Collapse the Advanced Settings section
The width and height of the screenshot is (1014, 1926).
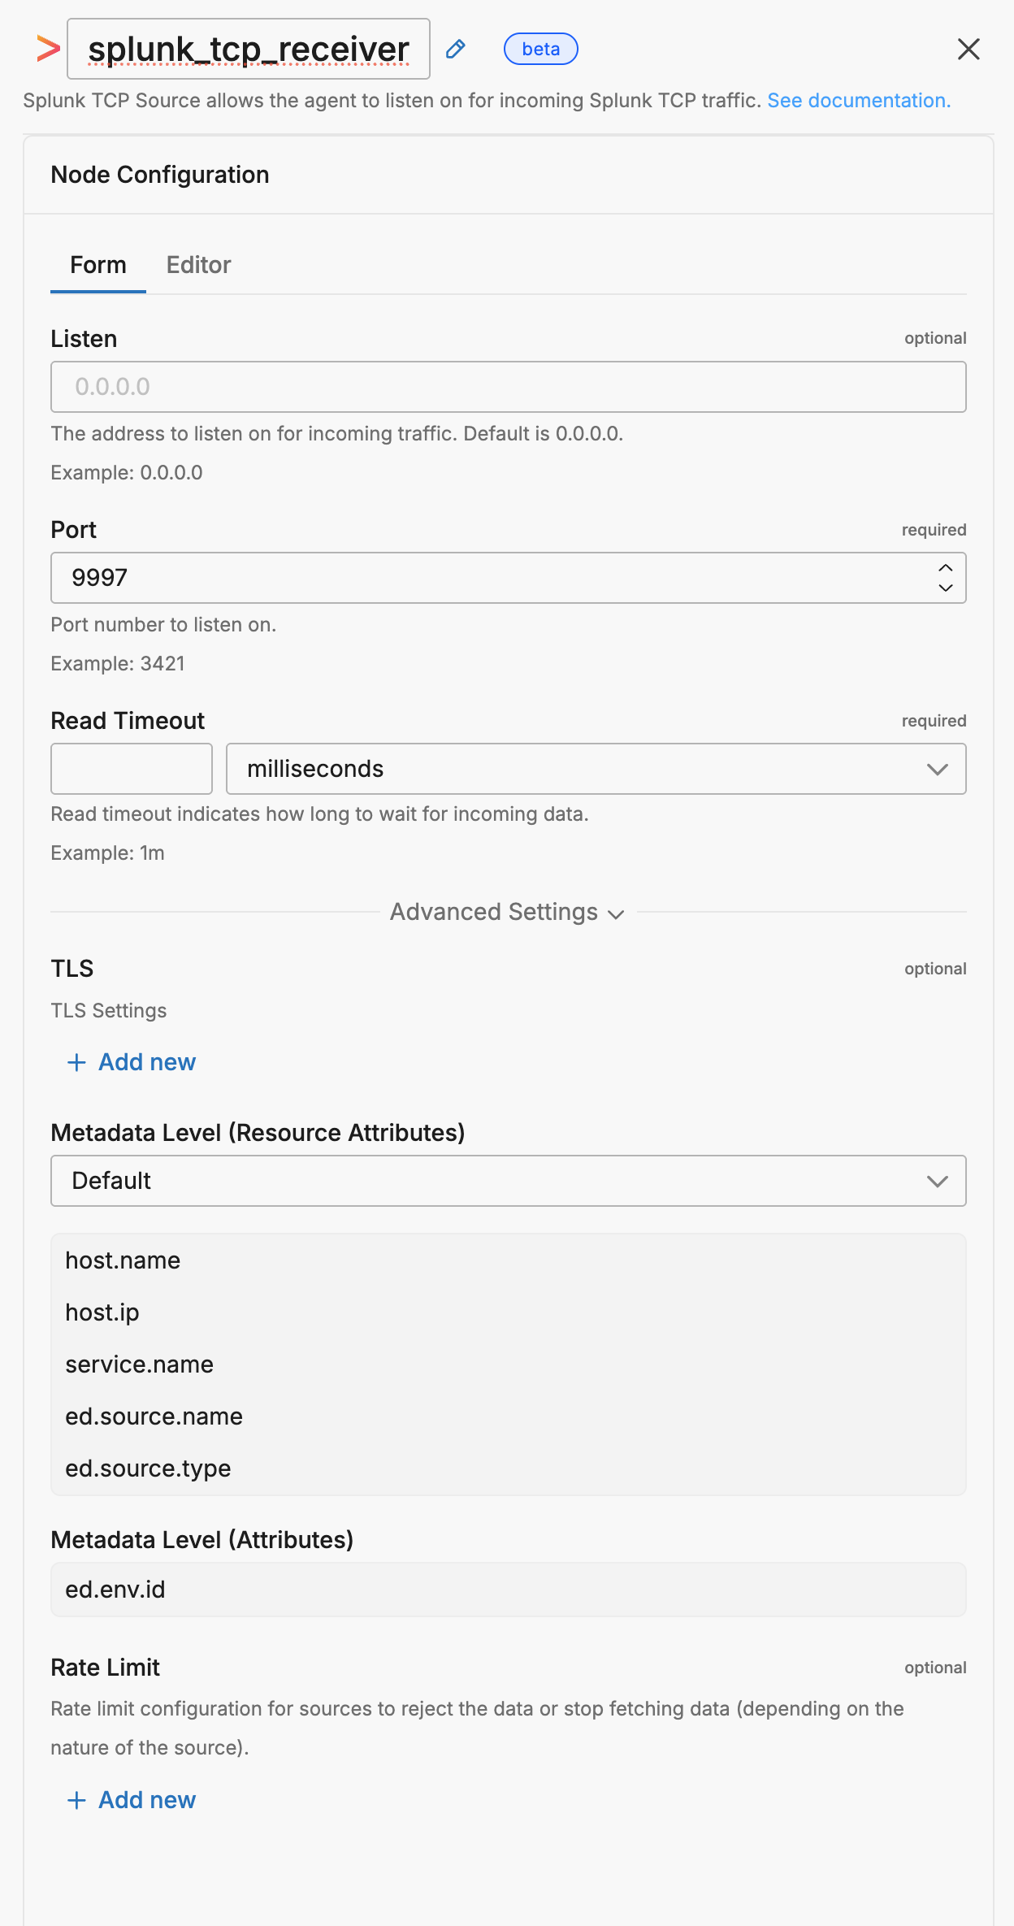pyautogui.click(x=508, y=912)
